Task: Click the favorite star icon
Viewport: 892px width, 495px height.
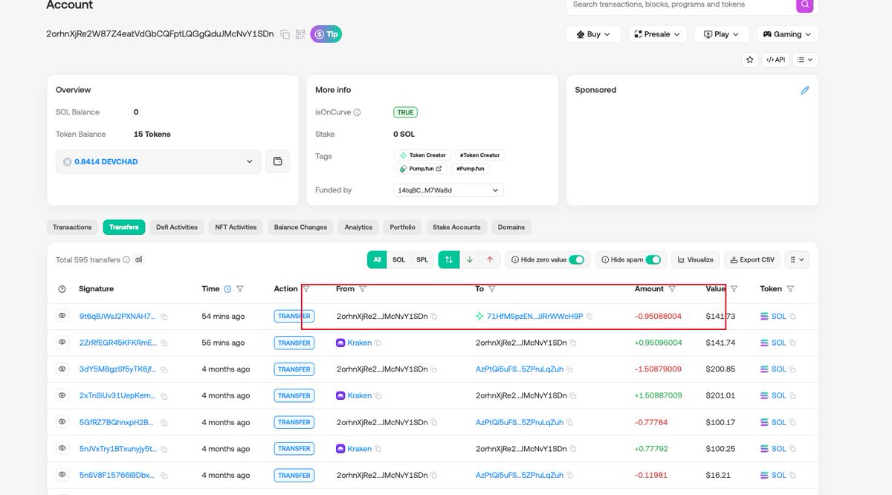Action: tap(750, 59)
